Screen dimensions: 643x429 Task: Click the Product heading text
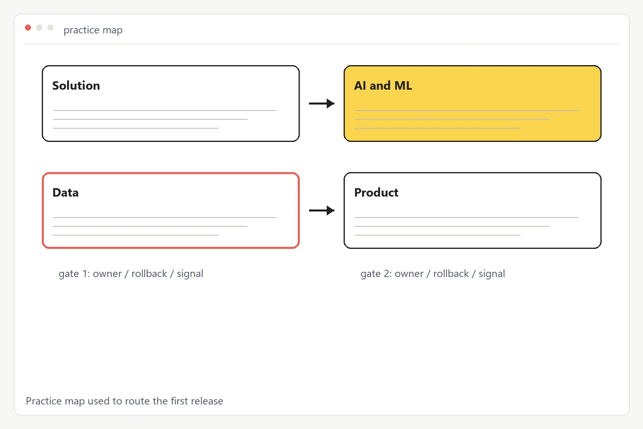(376, 193)
